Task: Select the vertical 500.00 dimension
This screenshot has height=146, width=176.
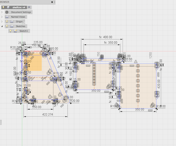Action: pyautogui.click(x=15, y=71)
